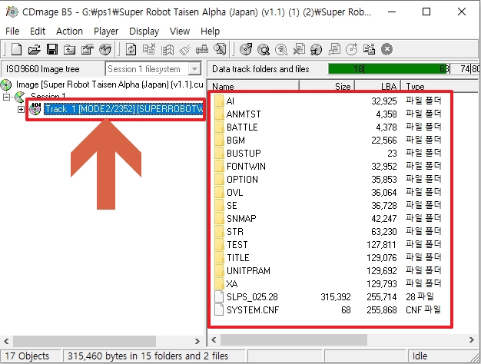Click the green track usage progress bar
The width and height of the screenshot is (481, 364).
pyautogui.click(x=389, y=69)
